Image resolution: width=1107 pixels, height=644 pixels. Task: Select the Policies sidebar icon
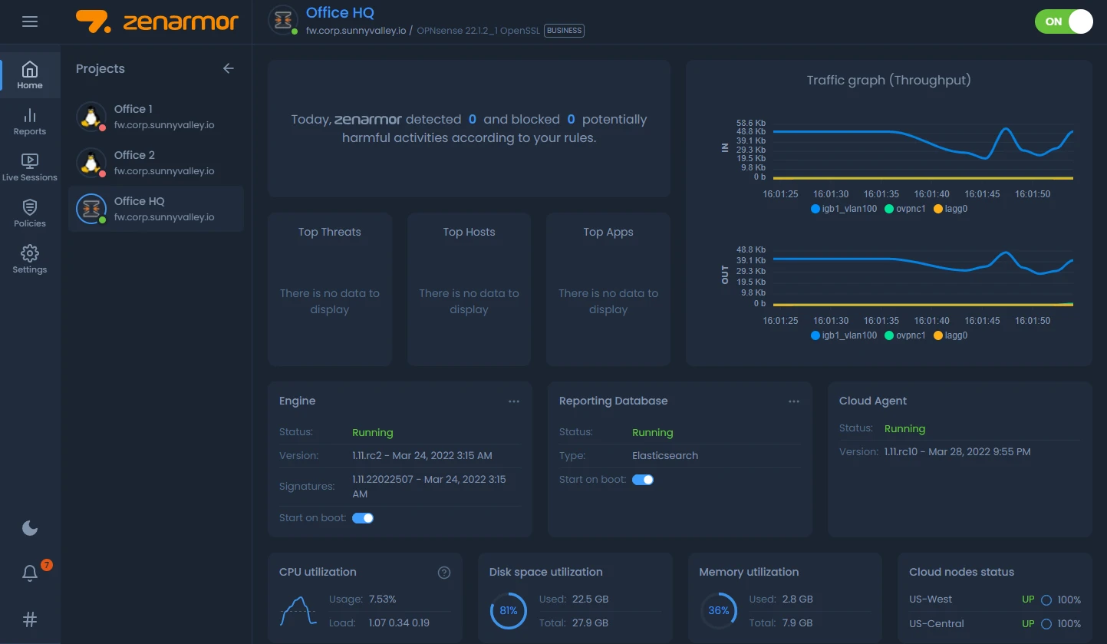(x=30, y=213)
